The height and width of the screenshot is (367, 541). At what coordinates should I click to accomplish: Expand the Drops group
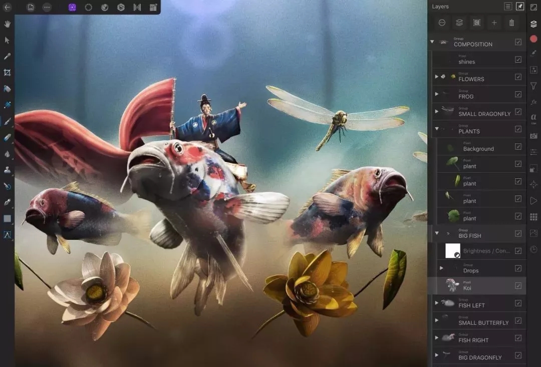441,268
